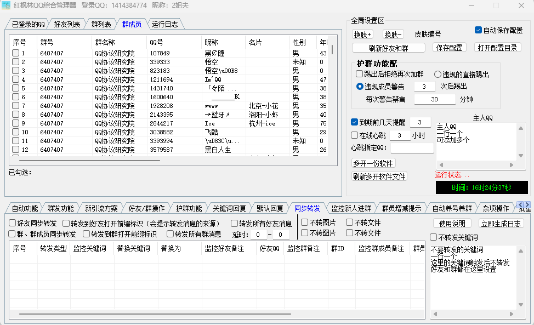
Task: Check row 7 member checkbox
Action: (15, 106)
